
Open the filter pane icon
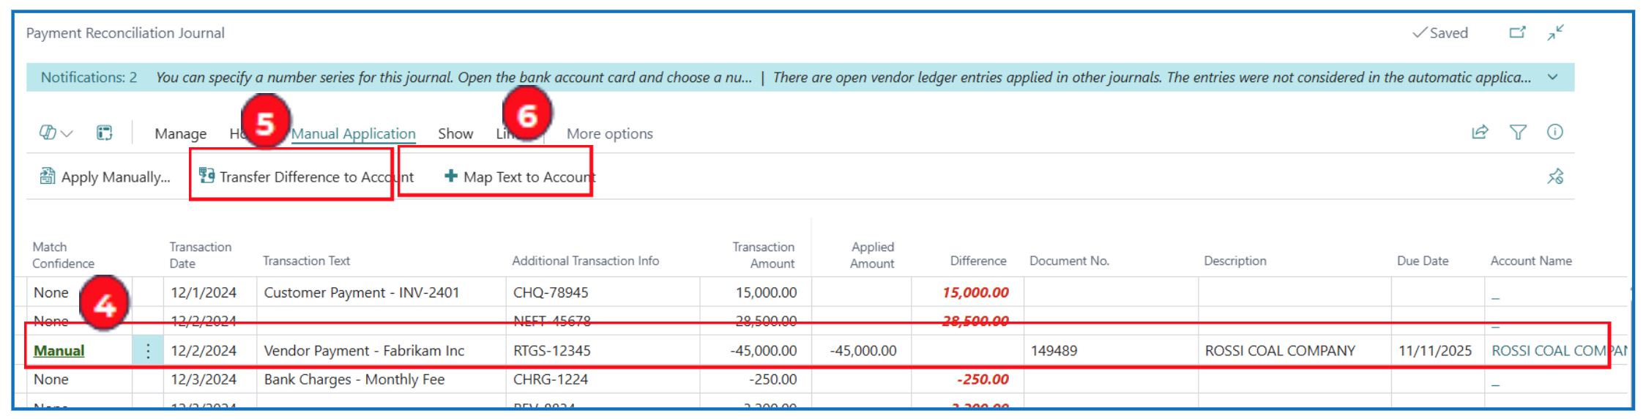click(x=1518, y=132)
